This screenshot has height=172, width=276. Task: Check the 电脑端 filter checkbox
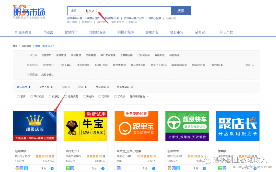coord(100,96)
